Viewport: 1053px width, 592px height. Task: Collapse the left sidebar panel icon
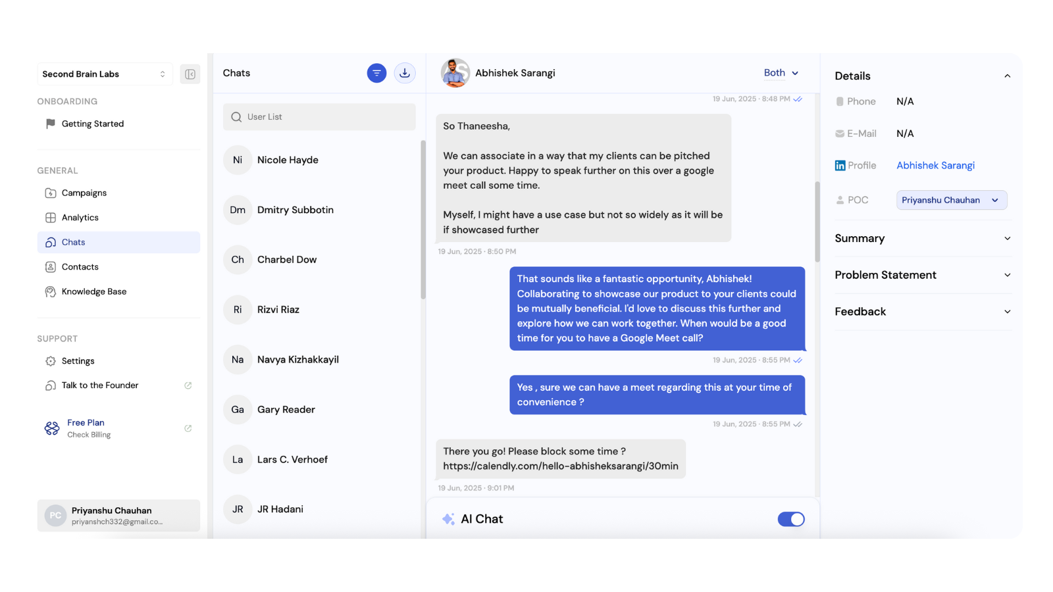click(x=190, y=74)
